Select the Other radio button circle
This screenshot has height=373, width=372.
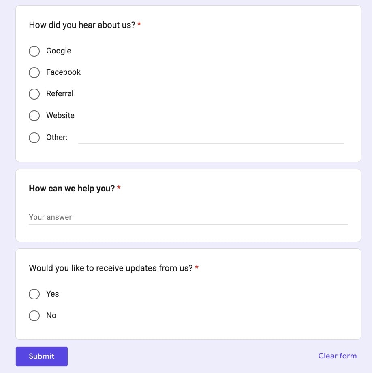coord(34,138)
